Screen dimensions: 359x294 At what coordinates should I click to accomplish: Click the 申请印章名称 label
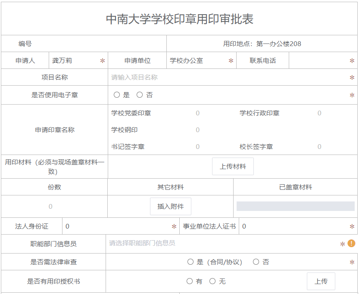tap(55, 130)
